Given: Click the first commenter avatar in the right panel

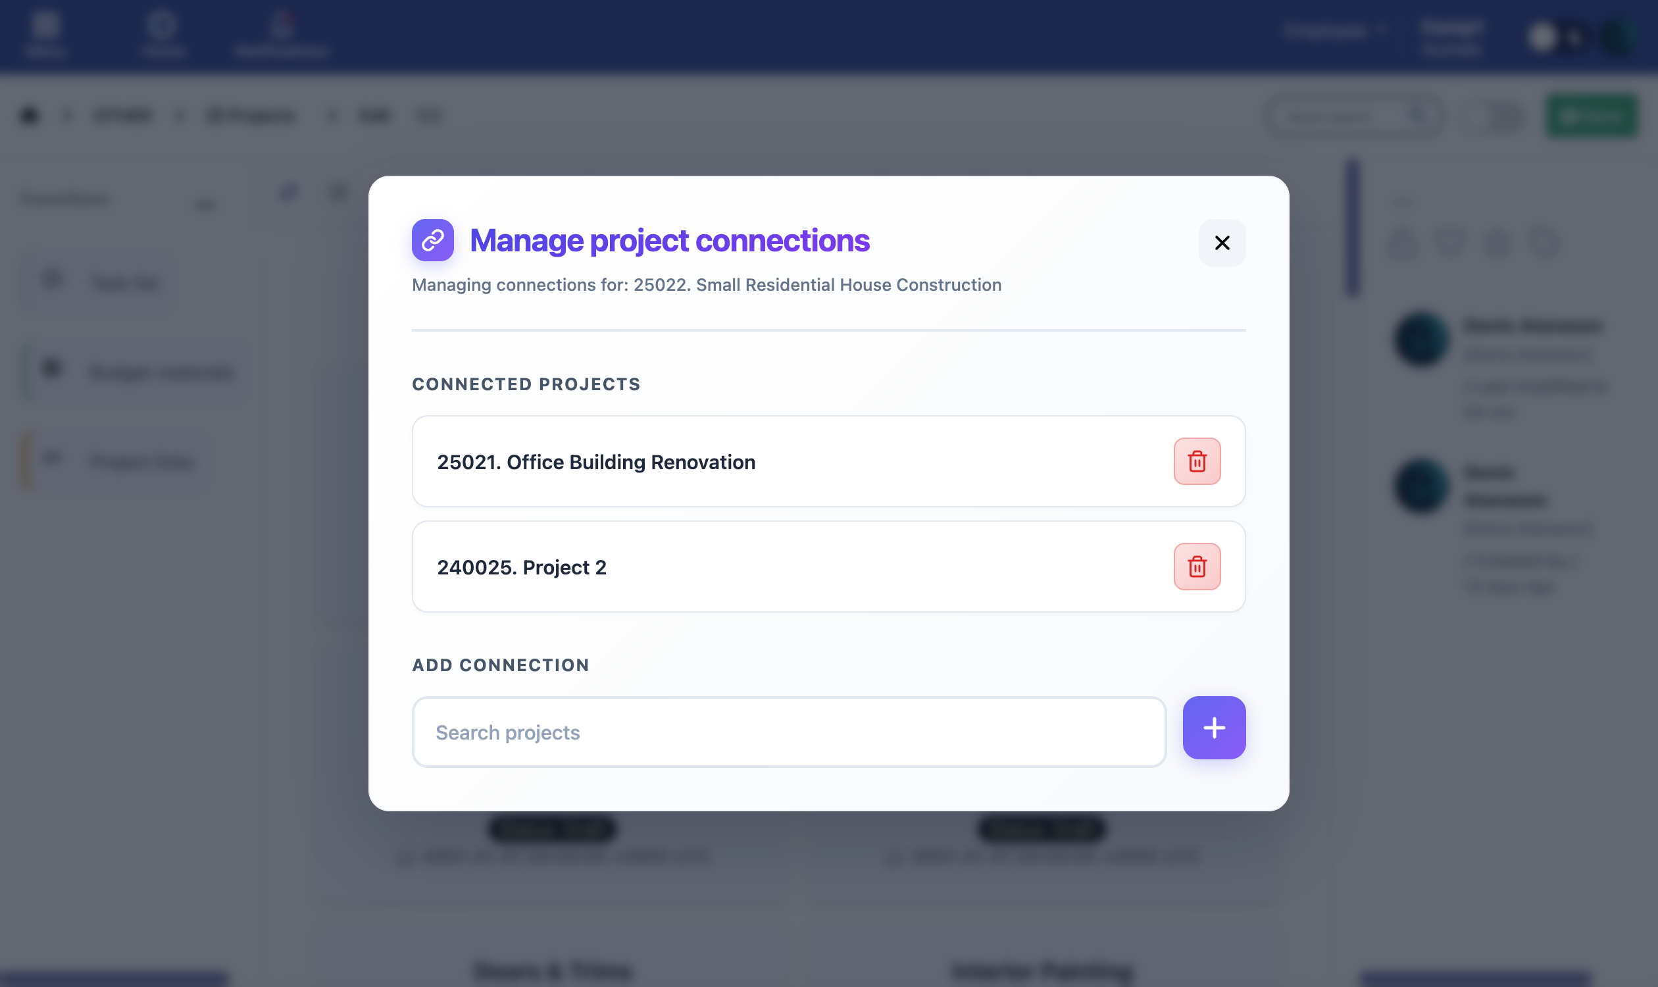Looking at the screenshot, I should coord(1421,339).
